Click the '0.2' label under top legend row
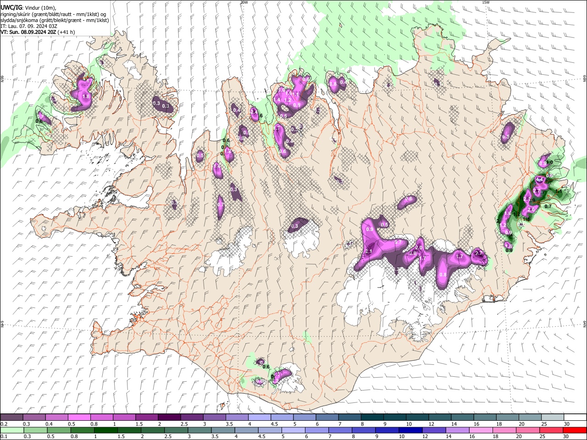Screen dimensions: 587x440 click(4, 424)
